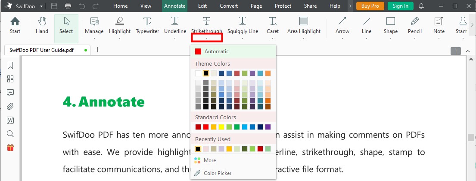
Task: Undo the last action
Action: (x=82, y=6)
